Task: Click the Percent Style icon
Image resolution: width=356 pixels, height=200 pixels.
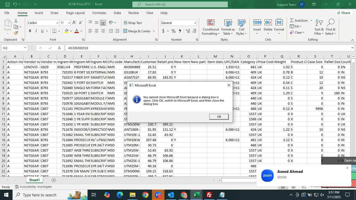Action: point(174,31)
